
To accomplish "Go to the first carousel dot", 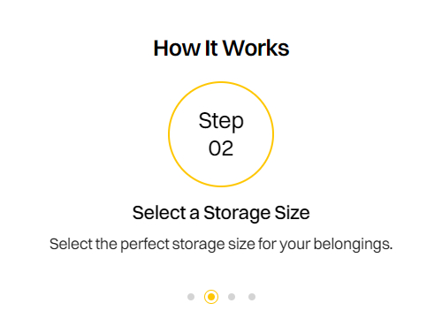I will [191, 297].
